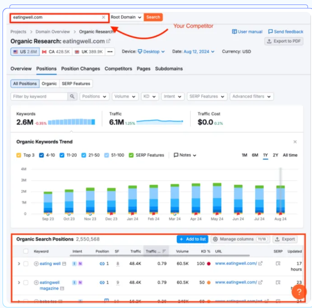
Task: Open the orange help question mark button
Action: coord(299,292)
